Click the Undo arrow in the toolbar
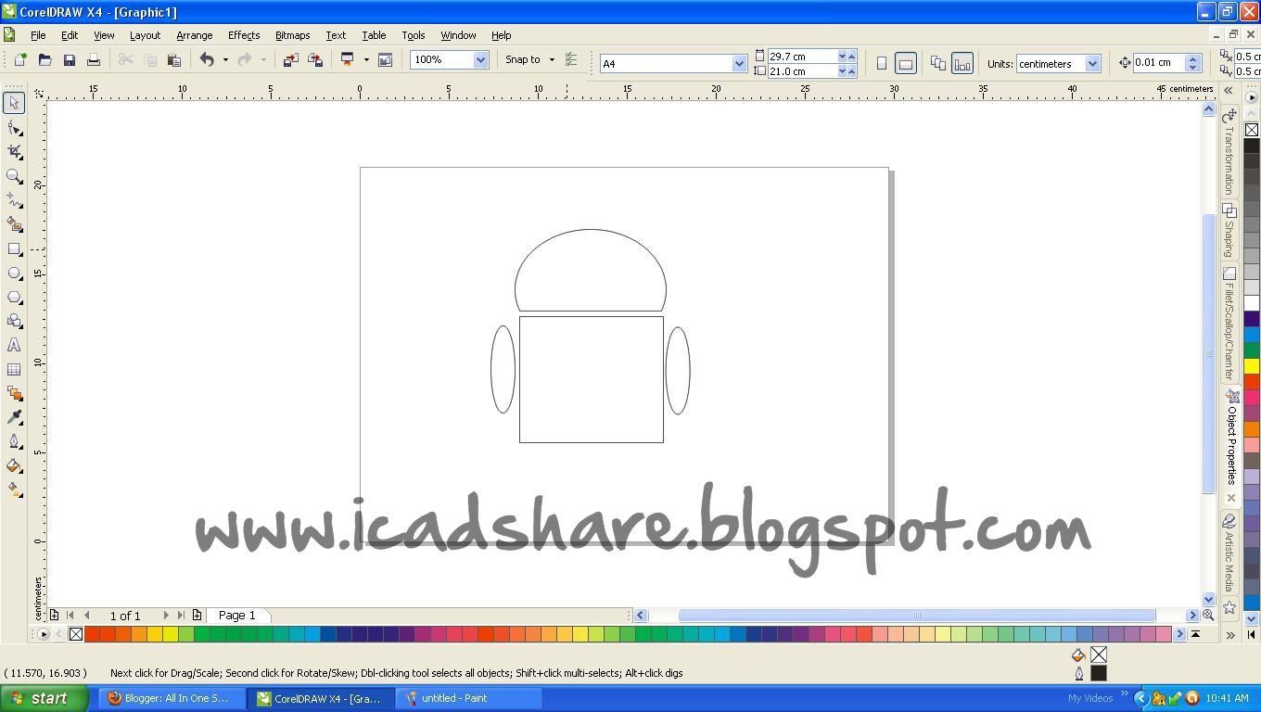The height and width of the screenshot is (712, 1261). pyautogui.click(x=206, y=58)
